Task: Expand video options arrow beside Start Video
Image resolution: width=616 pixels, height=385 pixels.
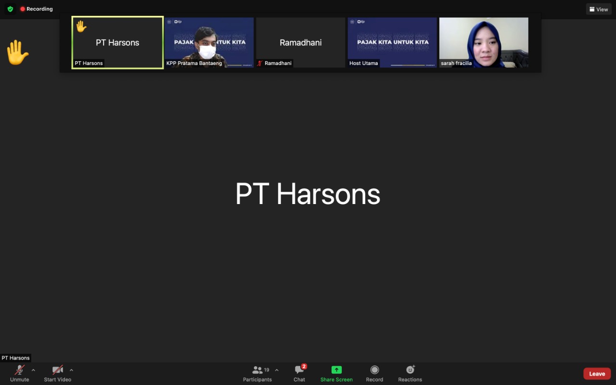Action: click(71, 370)
